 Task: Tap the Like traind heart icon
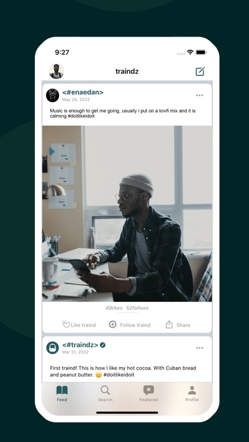(x=65, y=325)
